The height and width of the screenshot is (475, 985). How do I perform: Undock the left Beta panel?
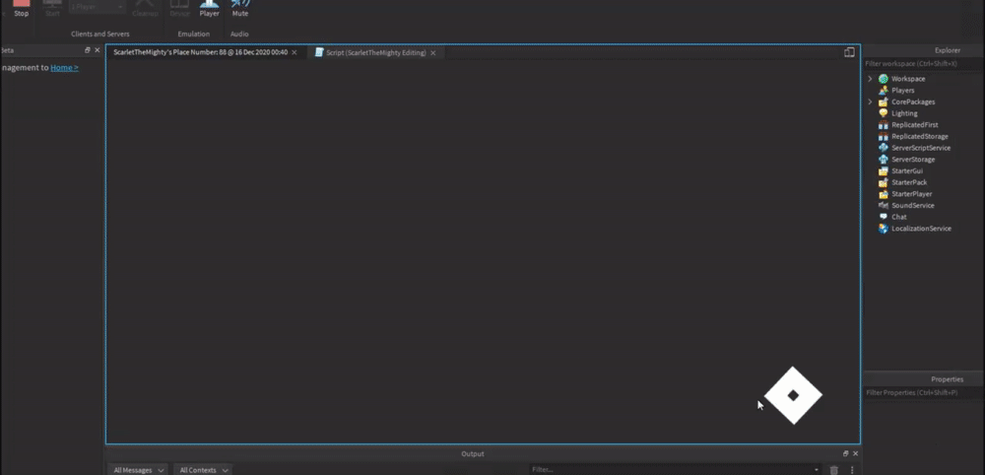(88, 50)
